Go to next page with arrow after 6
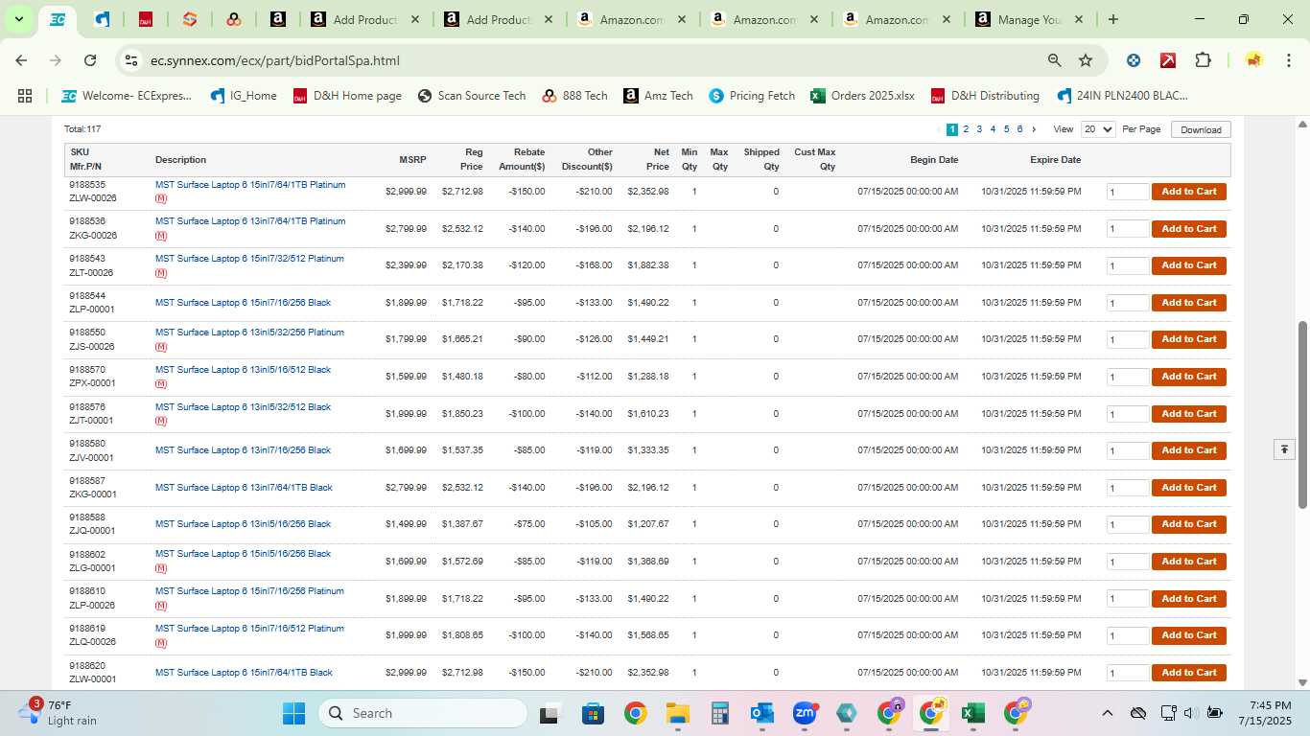 click(x=1033, y=129)
